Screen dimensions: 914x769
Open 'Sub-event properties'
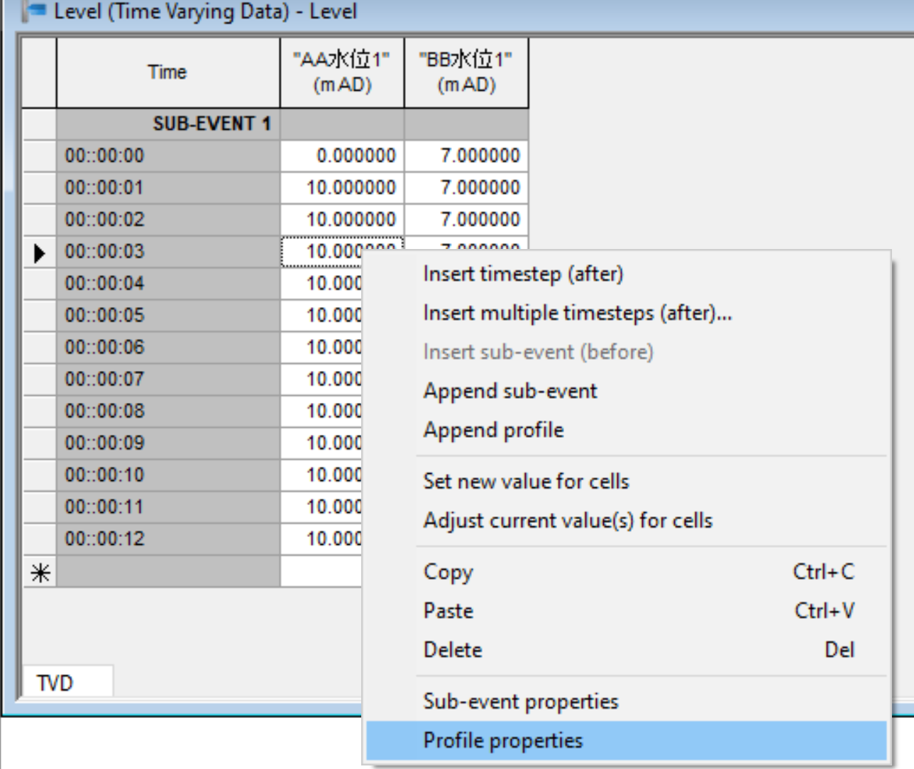519,701
